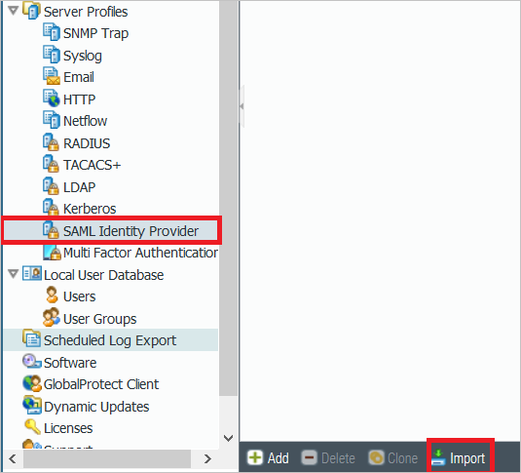The height and width of the screenshot is (473, 521).
Task: Click the User Groups people icon
Action: pyautogui.click(x=52, y=317)
